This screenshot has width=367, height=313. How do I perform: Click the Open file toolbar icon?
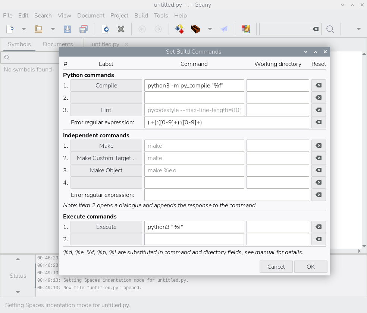click(x=38, y=29)
